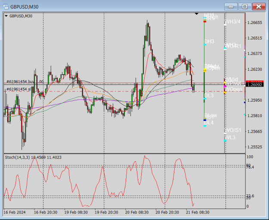269x220 pixels.
Task: Click the current price tag 1.26092
Action: pos(255,84)
